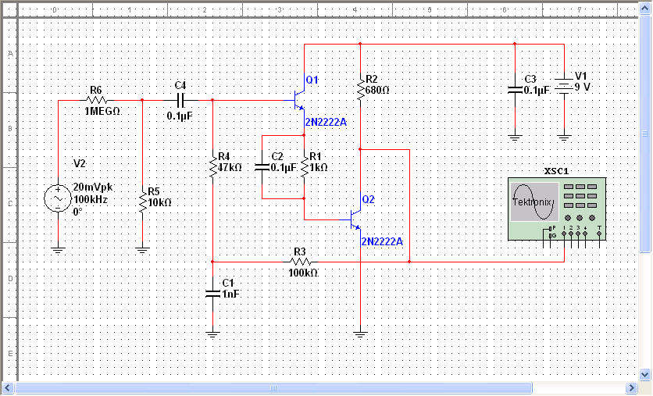This screenshot has height=396, width=653.
Task: Click the 9 V label of battery V1
Action: [x=582, y=87]
